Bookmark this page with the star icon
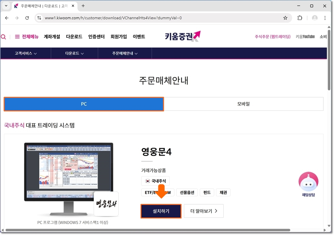This screenshot has width=334, height=235. click(285, 18)
